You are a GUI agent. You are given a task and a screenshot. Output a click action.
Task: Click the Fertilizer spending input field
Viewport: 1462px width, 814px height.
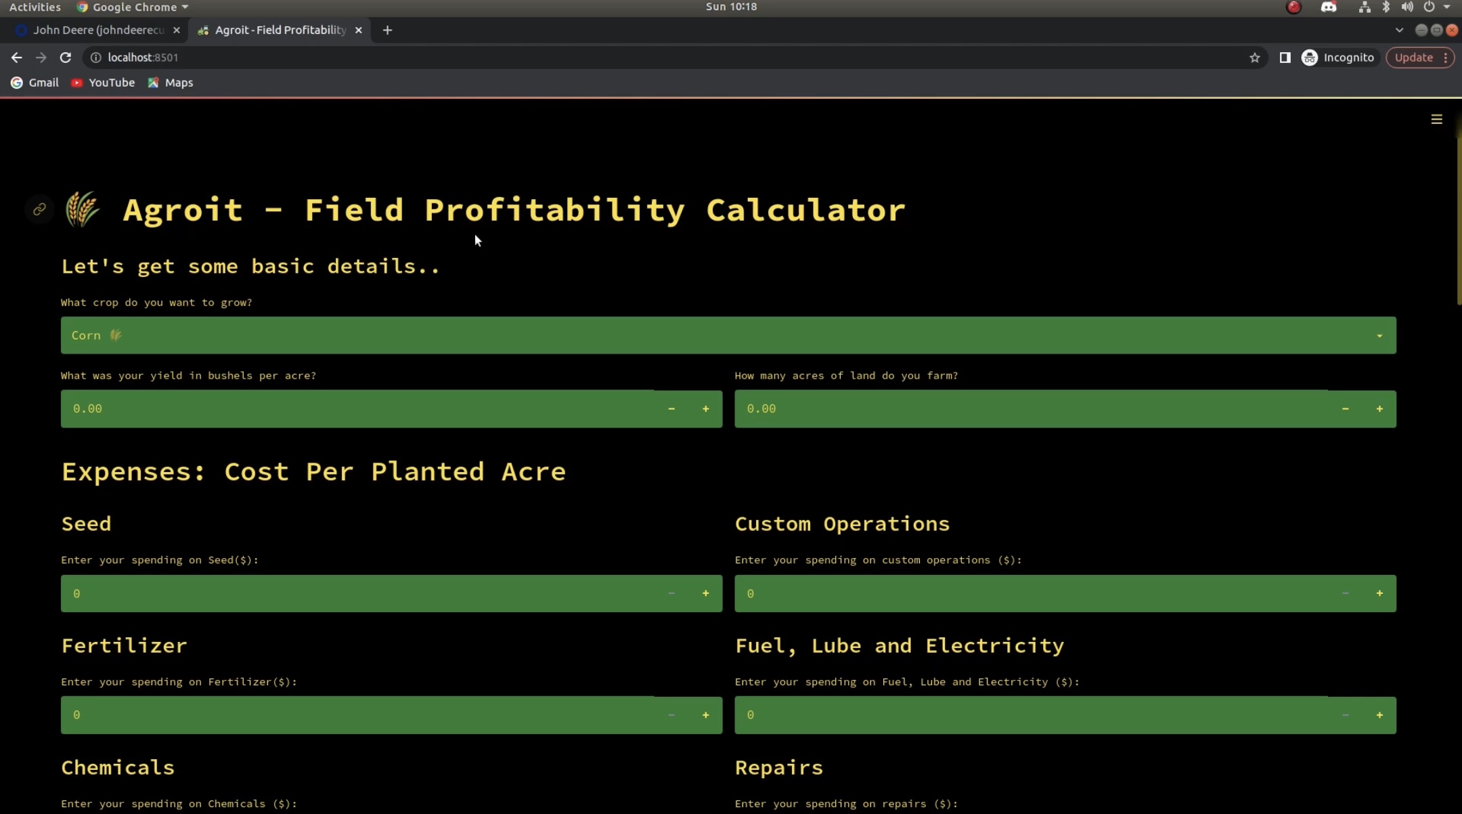(359, 715)
